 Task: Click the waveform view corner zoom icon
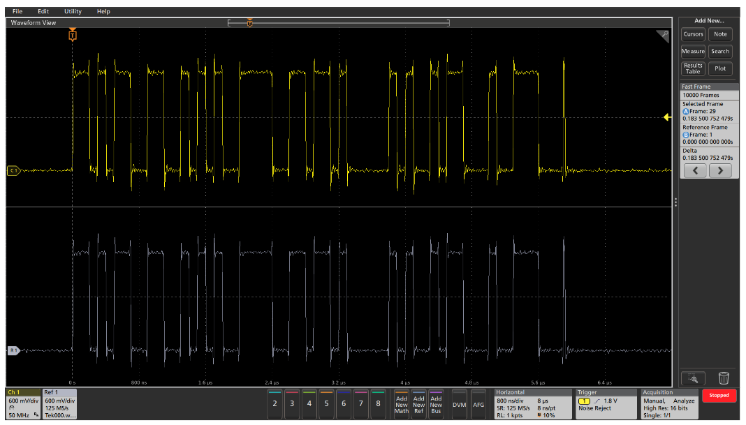664,36
